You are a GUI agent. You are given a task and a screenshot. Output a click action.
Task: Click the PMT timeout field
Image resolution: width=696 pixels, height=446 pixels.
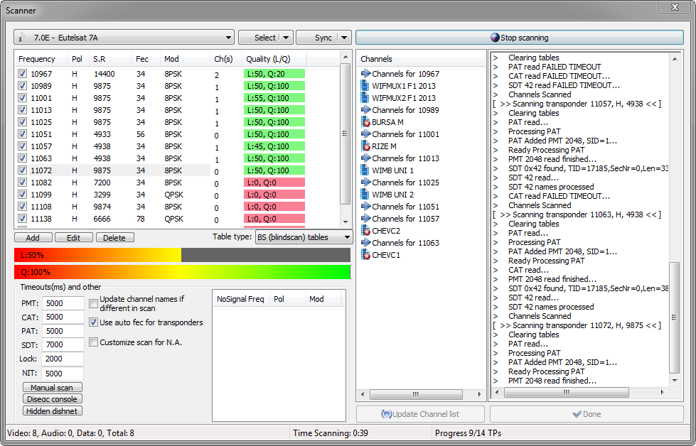pos(63,303)
